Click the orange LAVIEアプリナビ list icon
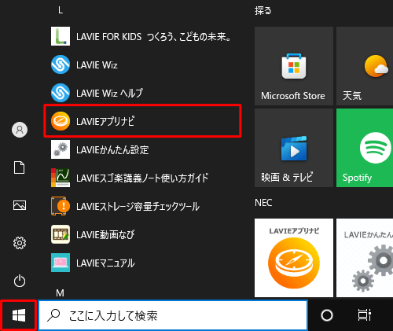Viewport: 393px width, 331px height. [x=61, y=121]
